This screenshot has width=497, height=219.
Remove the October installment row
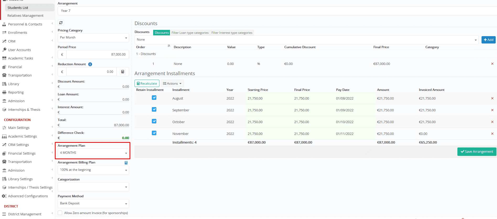click(492, 122)
